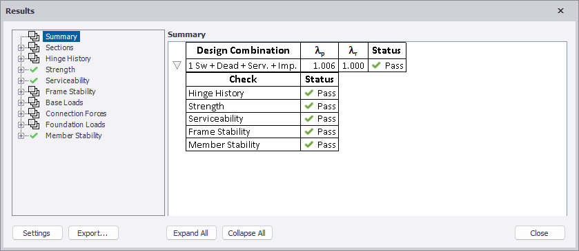Screen dimensions: 579x251
Task: Expand the Foundation Loads tree node
Action: coord(21,125)
